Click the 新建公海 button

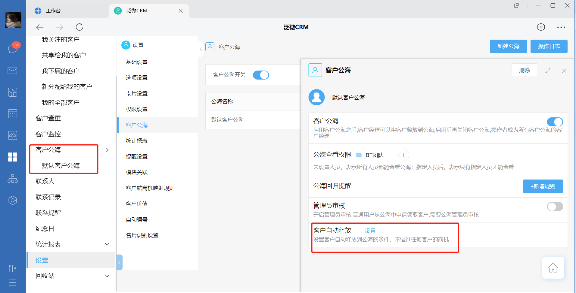click(x=508, y=46)
